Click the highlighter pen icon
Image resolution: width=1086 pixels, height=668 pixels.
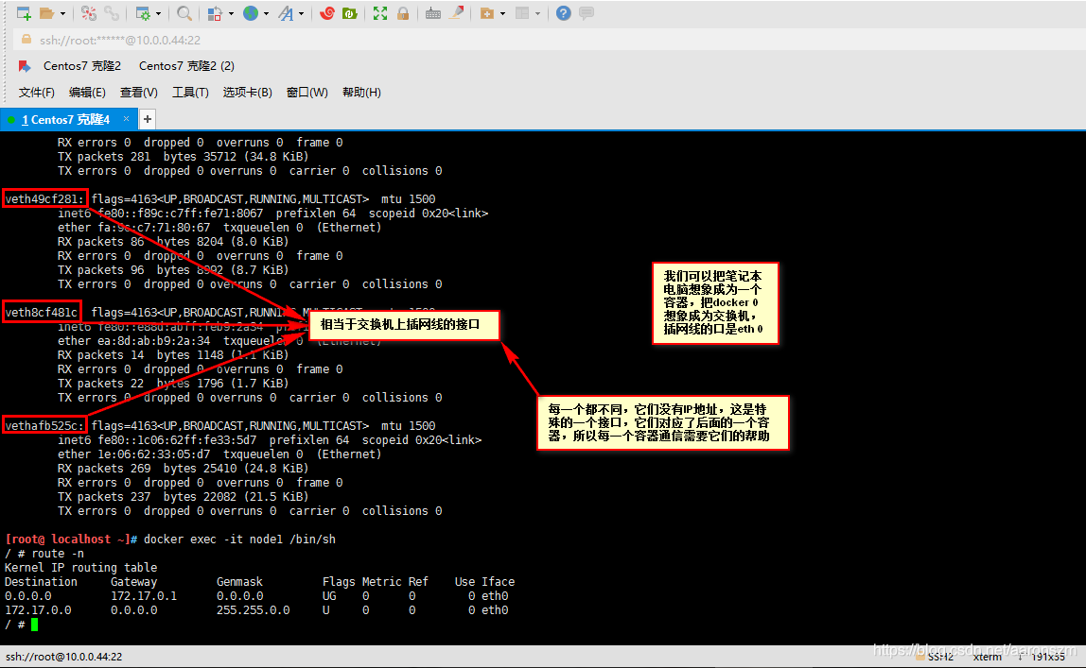coord(456,13)
